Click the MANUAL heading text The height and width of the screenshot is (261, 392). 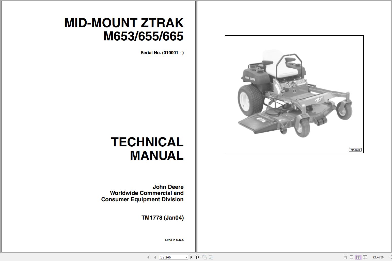click(157, 156)
